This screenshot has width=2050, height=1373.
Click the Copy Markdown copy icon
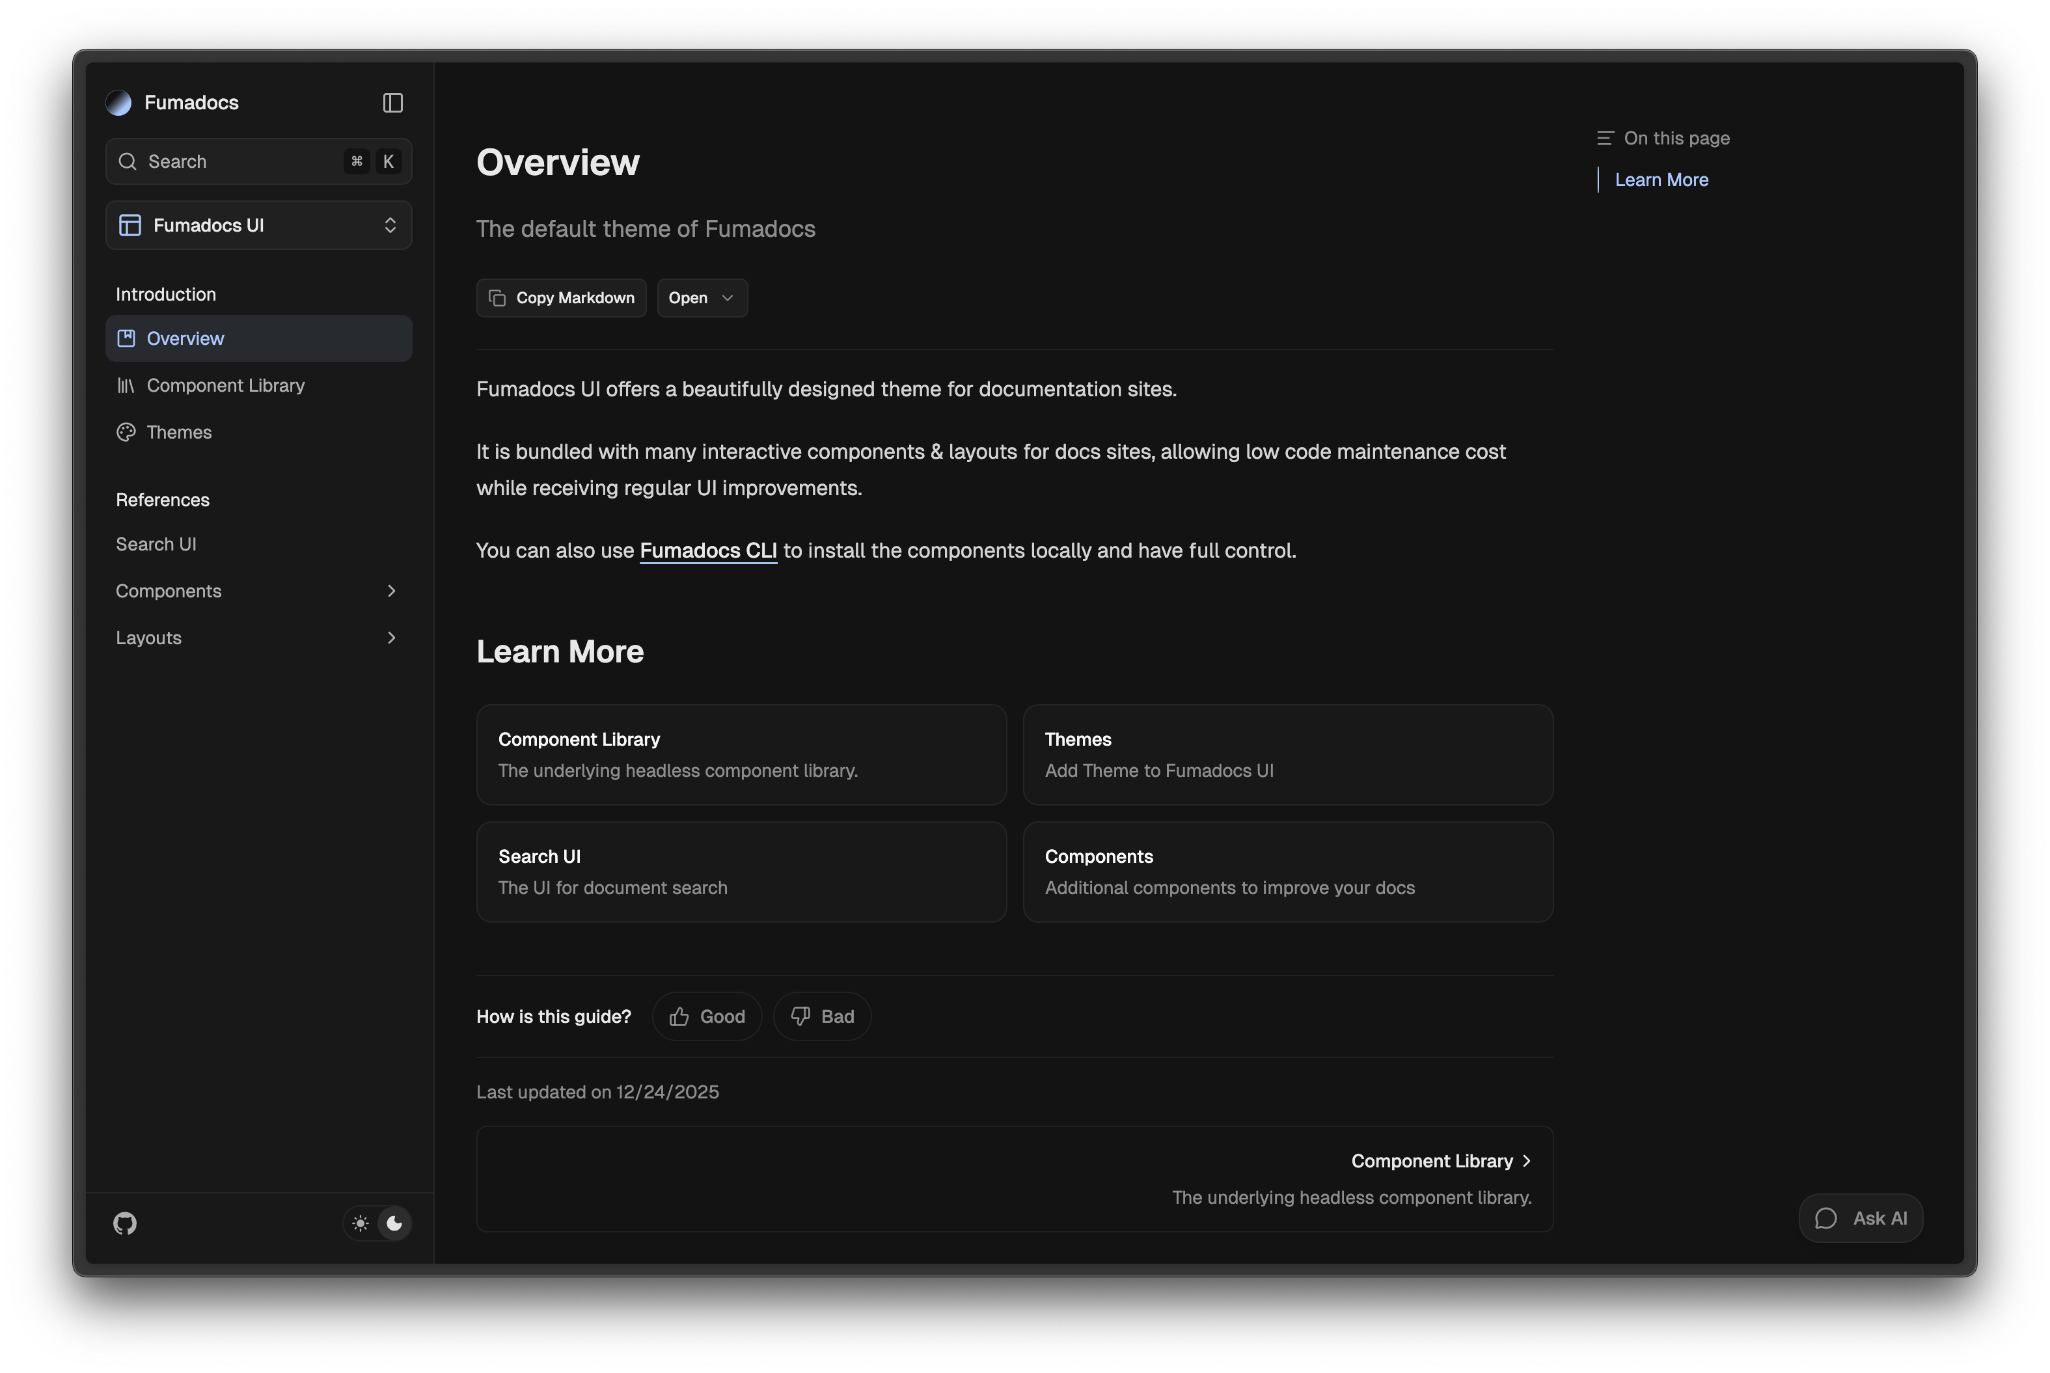497,298
